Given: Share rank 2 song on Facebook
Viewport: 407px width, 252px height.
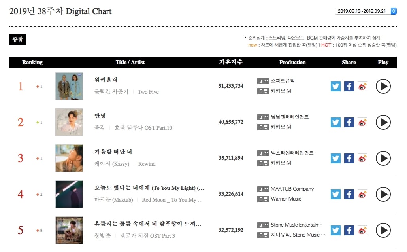Looking at the screenshot, I should click(349, 122).
